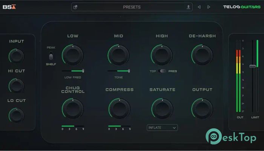The image size is (264, 151).
Task: Open the PRESETS menu bar
Action: [132, 7]
